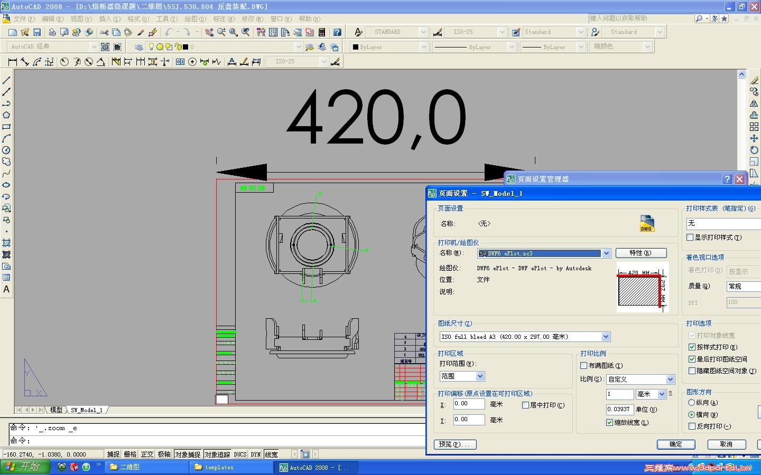Switch to the 模型 tab
Screen dimensions: 761x475
pos(56,410)
